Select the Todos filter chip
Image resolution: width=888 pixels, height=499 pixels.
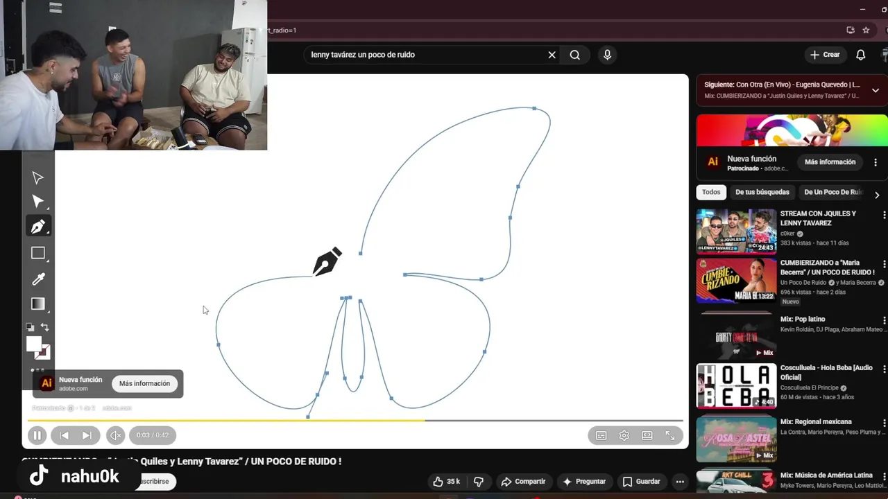pyautogui.click(x=711, y=192)
